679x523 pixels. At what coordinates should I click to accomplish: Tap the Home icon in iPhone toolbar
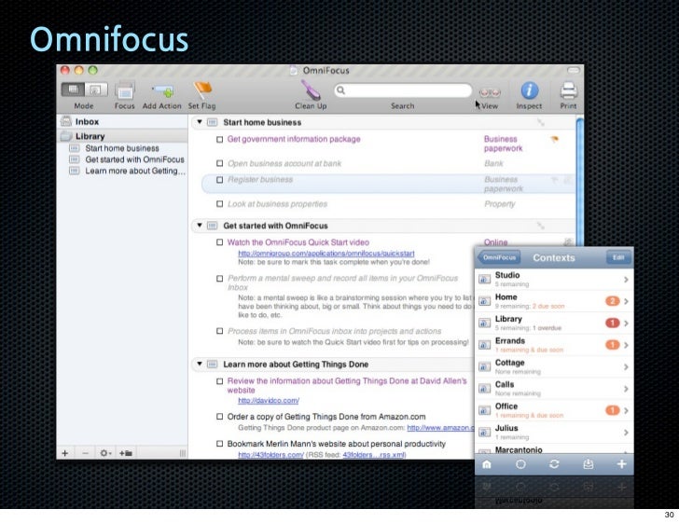pyautogui.click(x=487, y=464)
